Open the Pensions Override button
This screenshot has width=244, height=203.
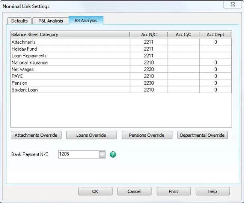point(147,135)
